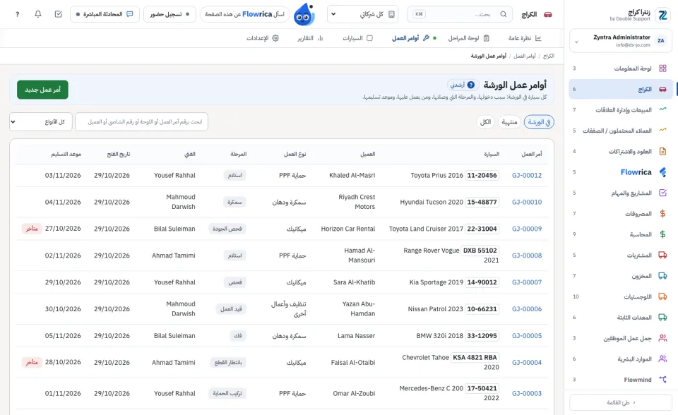Open المحادثة المباشرة live chat button

pos(105,14)
